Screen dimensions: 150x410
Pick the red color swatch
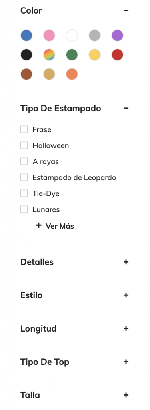(117, 55)
